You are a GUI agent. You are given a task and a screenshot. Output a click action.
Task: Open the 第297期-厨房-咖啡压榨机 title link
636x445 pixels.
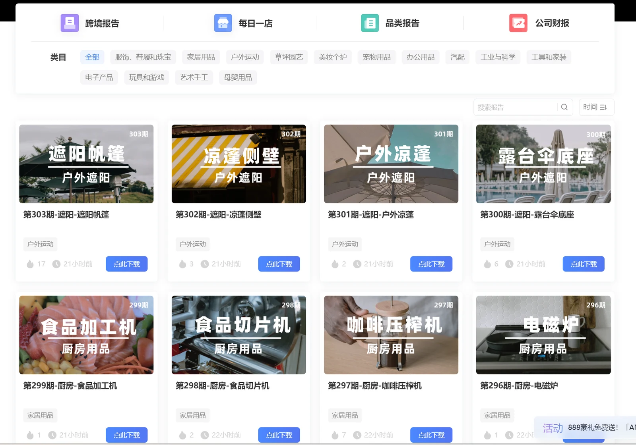tap(375, 386)
